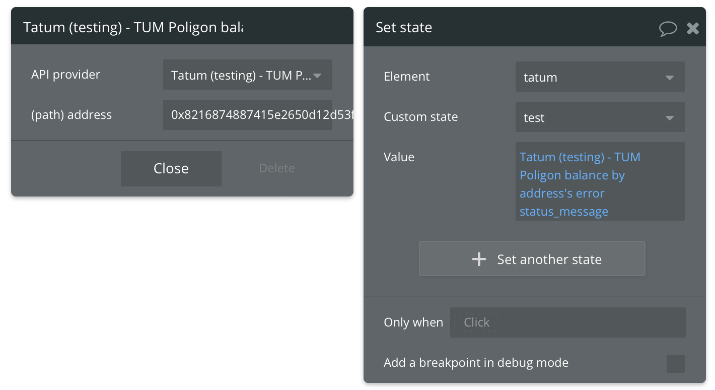Viewport: 715px width, 390px height.
Task: Open the API provider dropdown
Action: pos(248,75)
